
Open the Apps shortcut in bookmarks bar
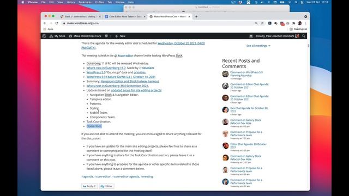49,29
